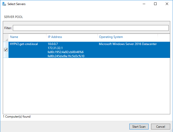
Task: Click Microsoft Windows Server 2016 Datacenter cell
Action: coord(128,44)
